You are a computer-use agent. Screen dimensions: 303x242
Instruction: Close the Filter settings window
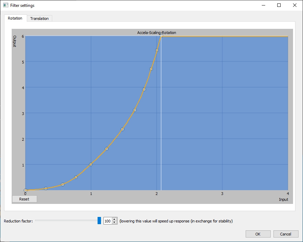pyautogui.click(x=295, y=5)
